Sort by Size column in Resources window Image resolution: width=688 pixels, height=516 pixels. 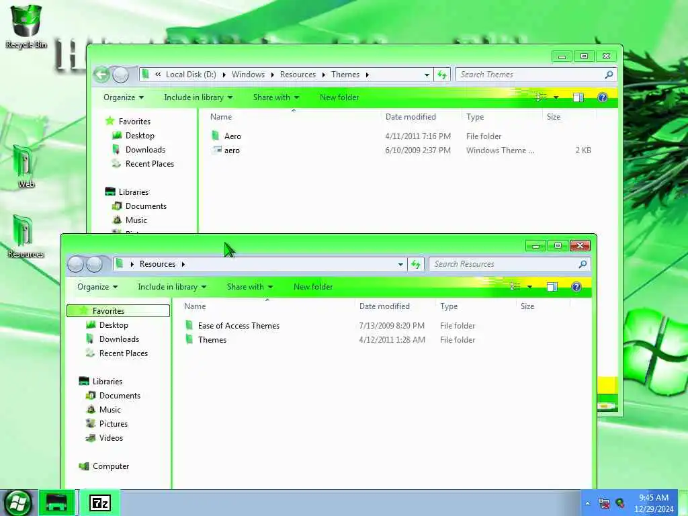pyautogui.click(x=527, y=306)
